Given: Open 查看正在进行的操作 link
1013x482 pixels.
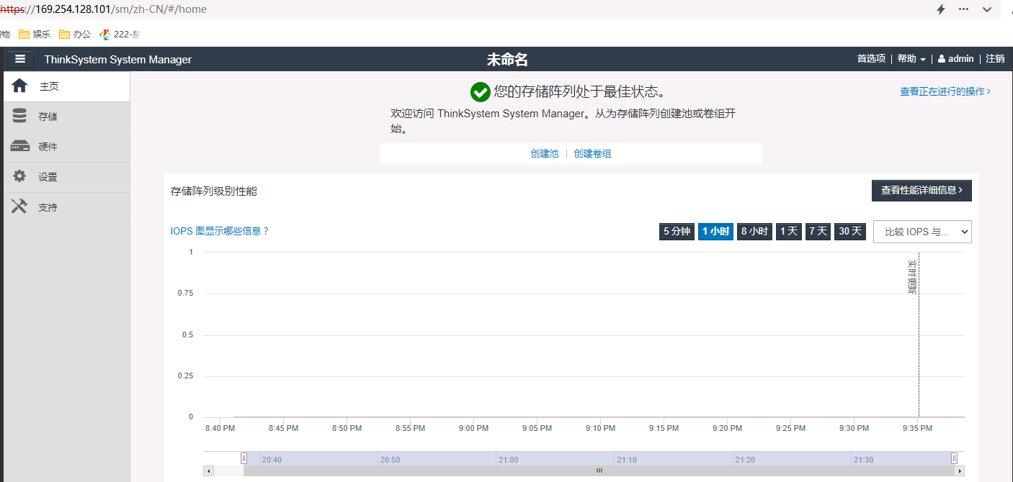Looking at the screenshot, I should tap(945, 91).
